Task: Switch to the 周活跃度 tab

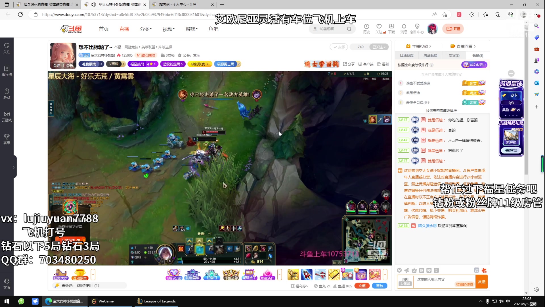Action: click(x=430, y=55)
